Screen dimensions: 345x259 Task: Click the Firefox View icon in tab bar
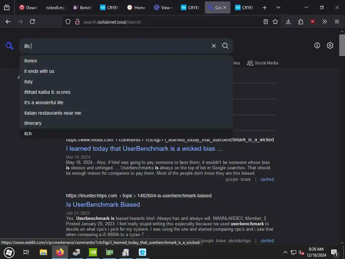click(x=7, y=7)
